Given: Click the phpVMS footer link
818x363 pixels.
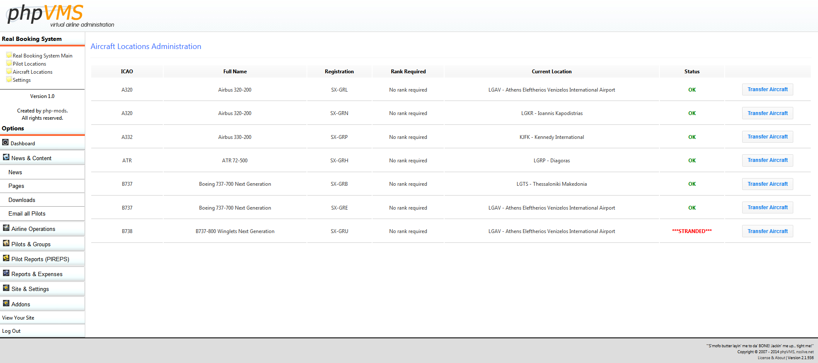Looking at the screenshot, I should point(787,352).
